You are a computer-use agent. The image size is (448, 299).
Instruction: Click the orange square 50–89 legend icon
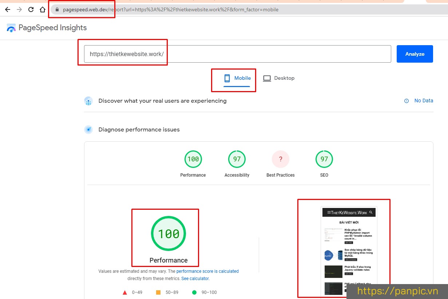[x=158, y=292]
